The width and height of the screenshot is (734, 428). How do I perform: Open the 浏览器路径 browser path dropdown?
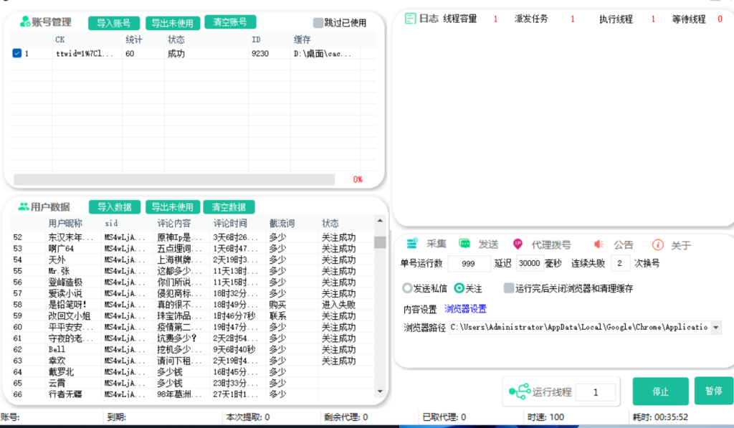716,328
